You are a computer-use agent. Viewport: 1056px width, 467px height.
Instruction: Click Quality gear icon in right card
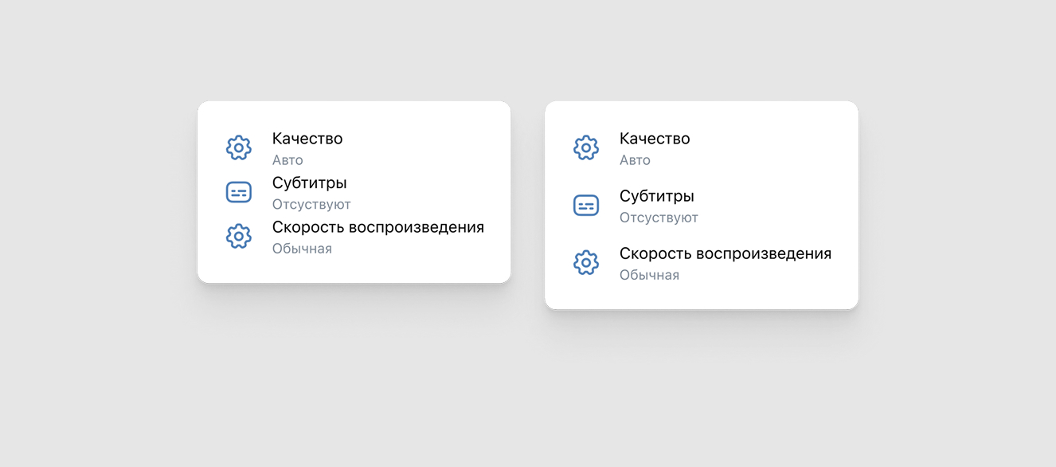coord(586,147)
